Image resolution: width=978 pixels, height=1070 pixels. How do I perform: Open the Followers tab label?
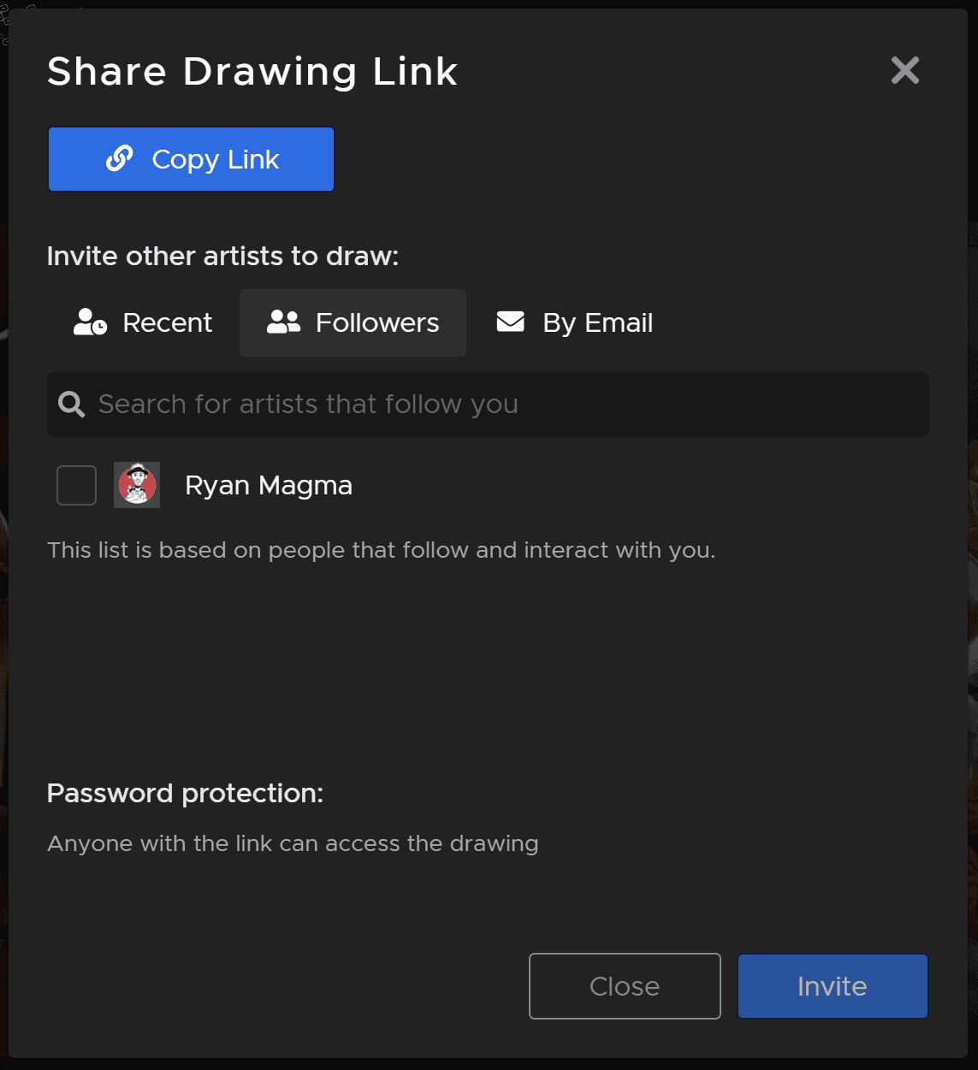[x=376, y=323]
